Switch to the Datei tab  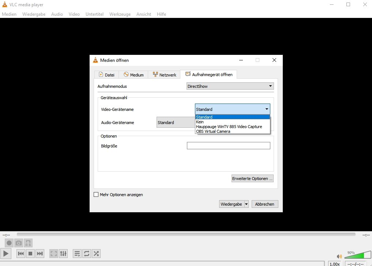click(106, 75)
